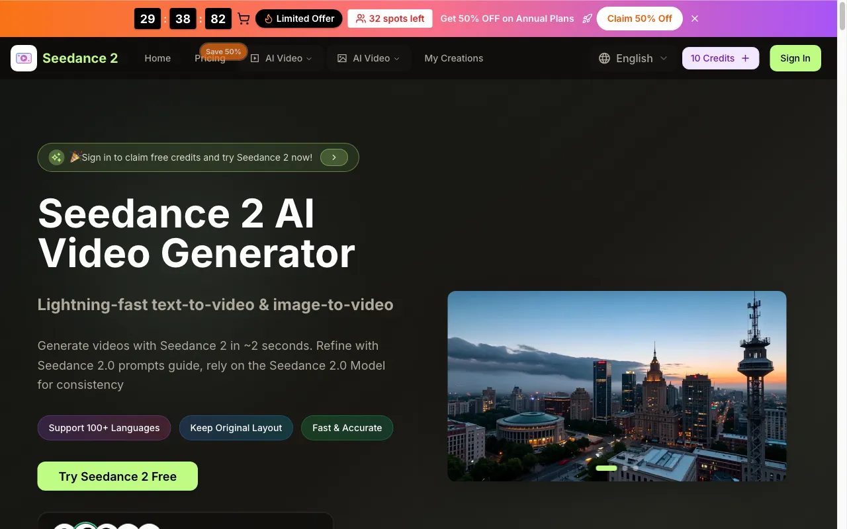Click Keep Original Layout tag

(x=236, y=428)
